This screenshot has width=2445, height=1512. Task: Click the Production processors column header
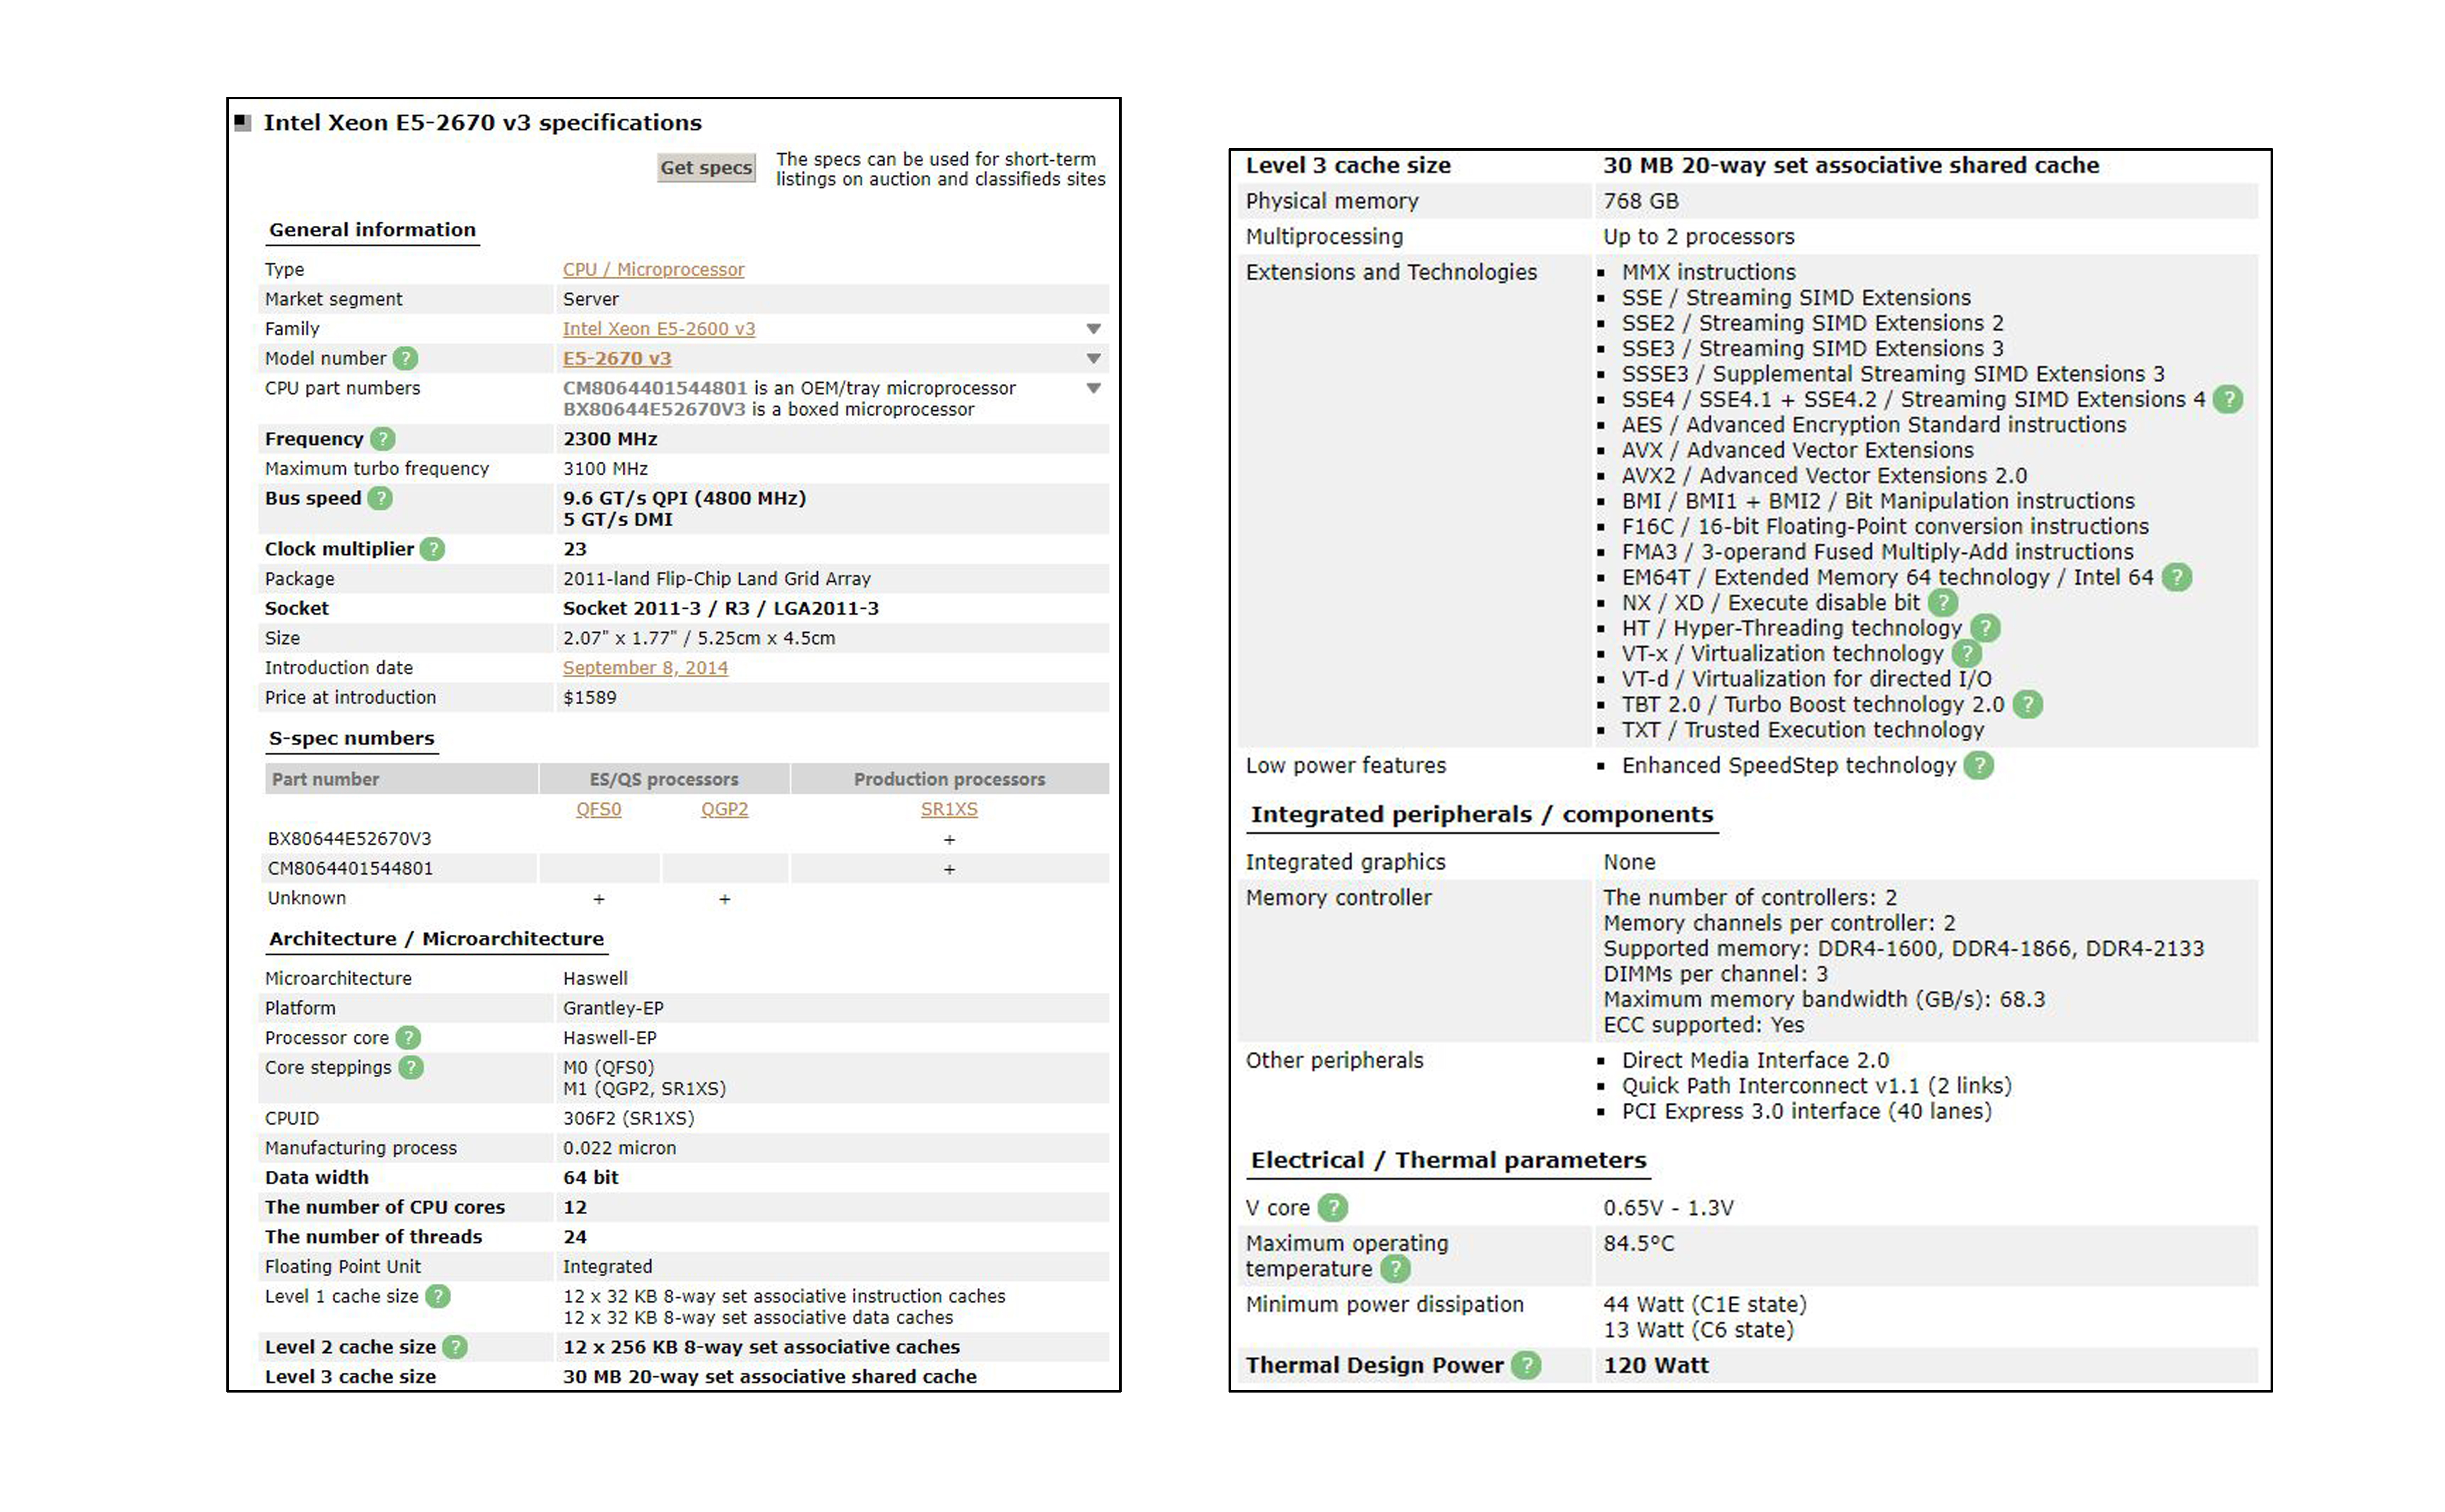point(949,779)
